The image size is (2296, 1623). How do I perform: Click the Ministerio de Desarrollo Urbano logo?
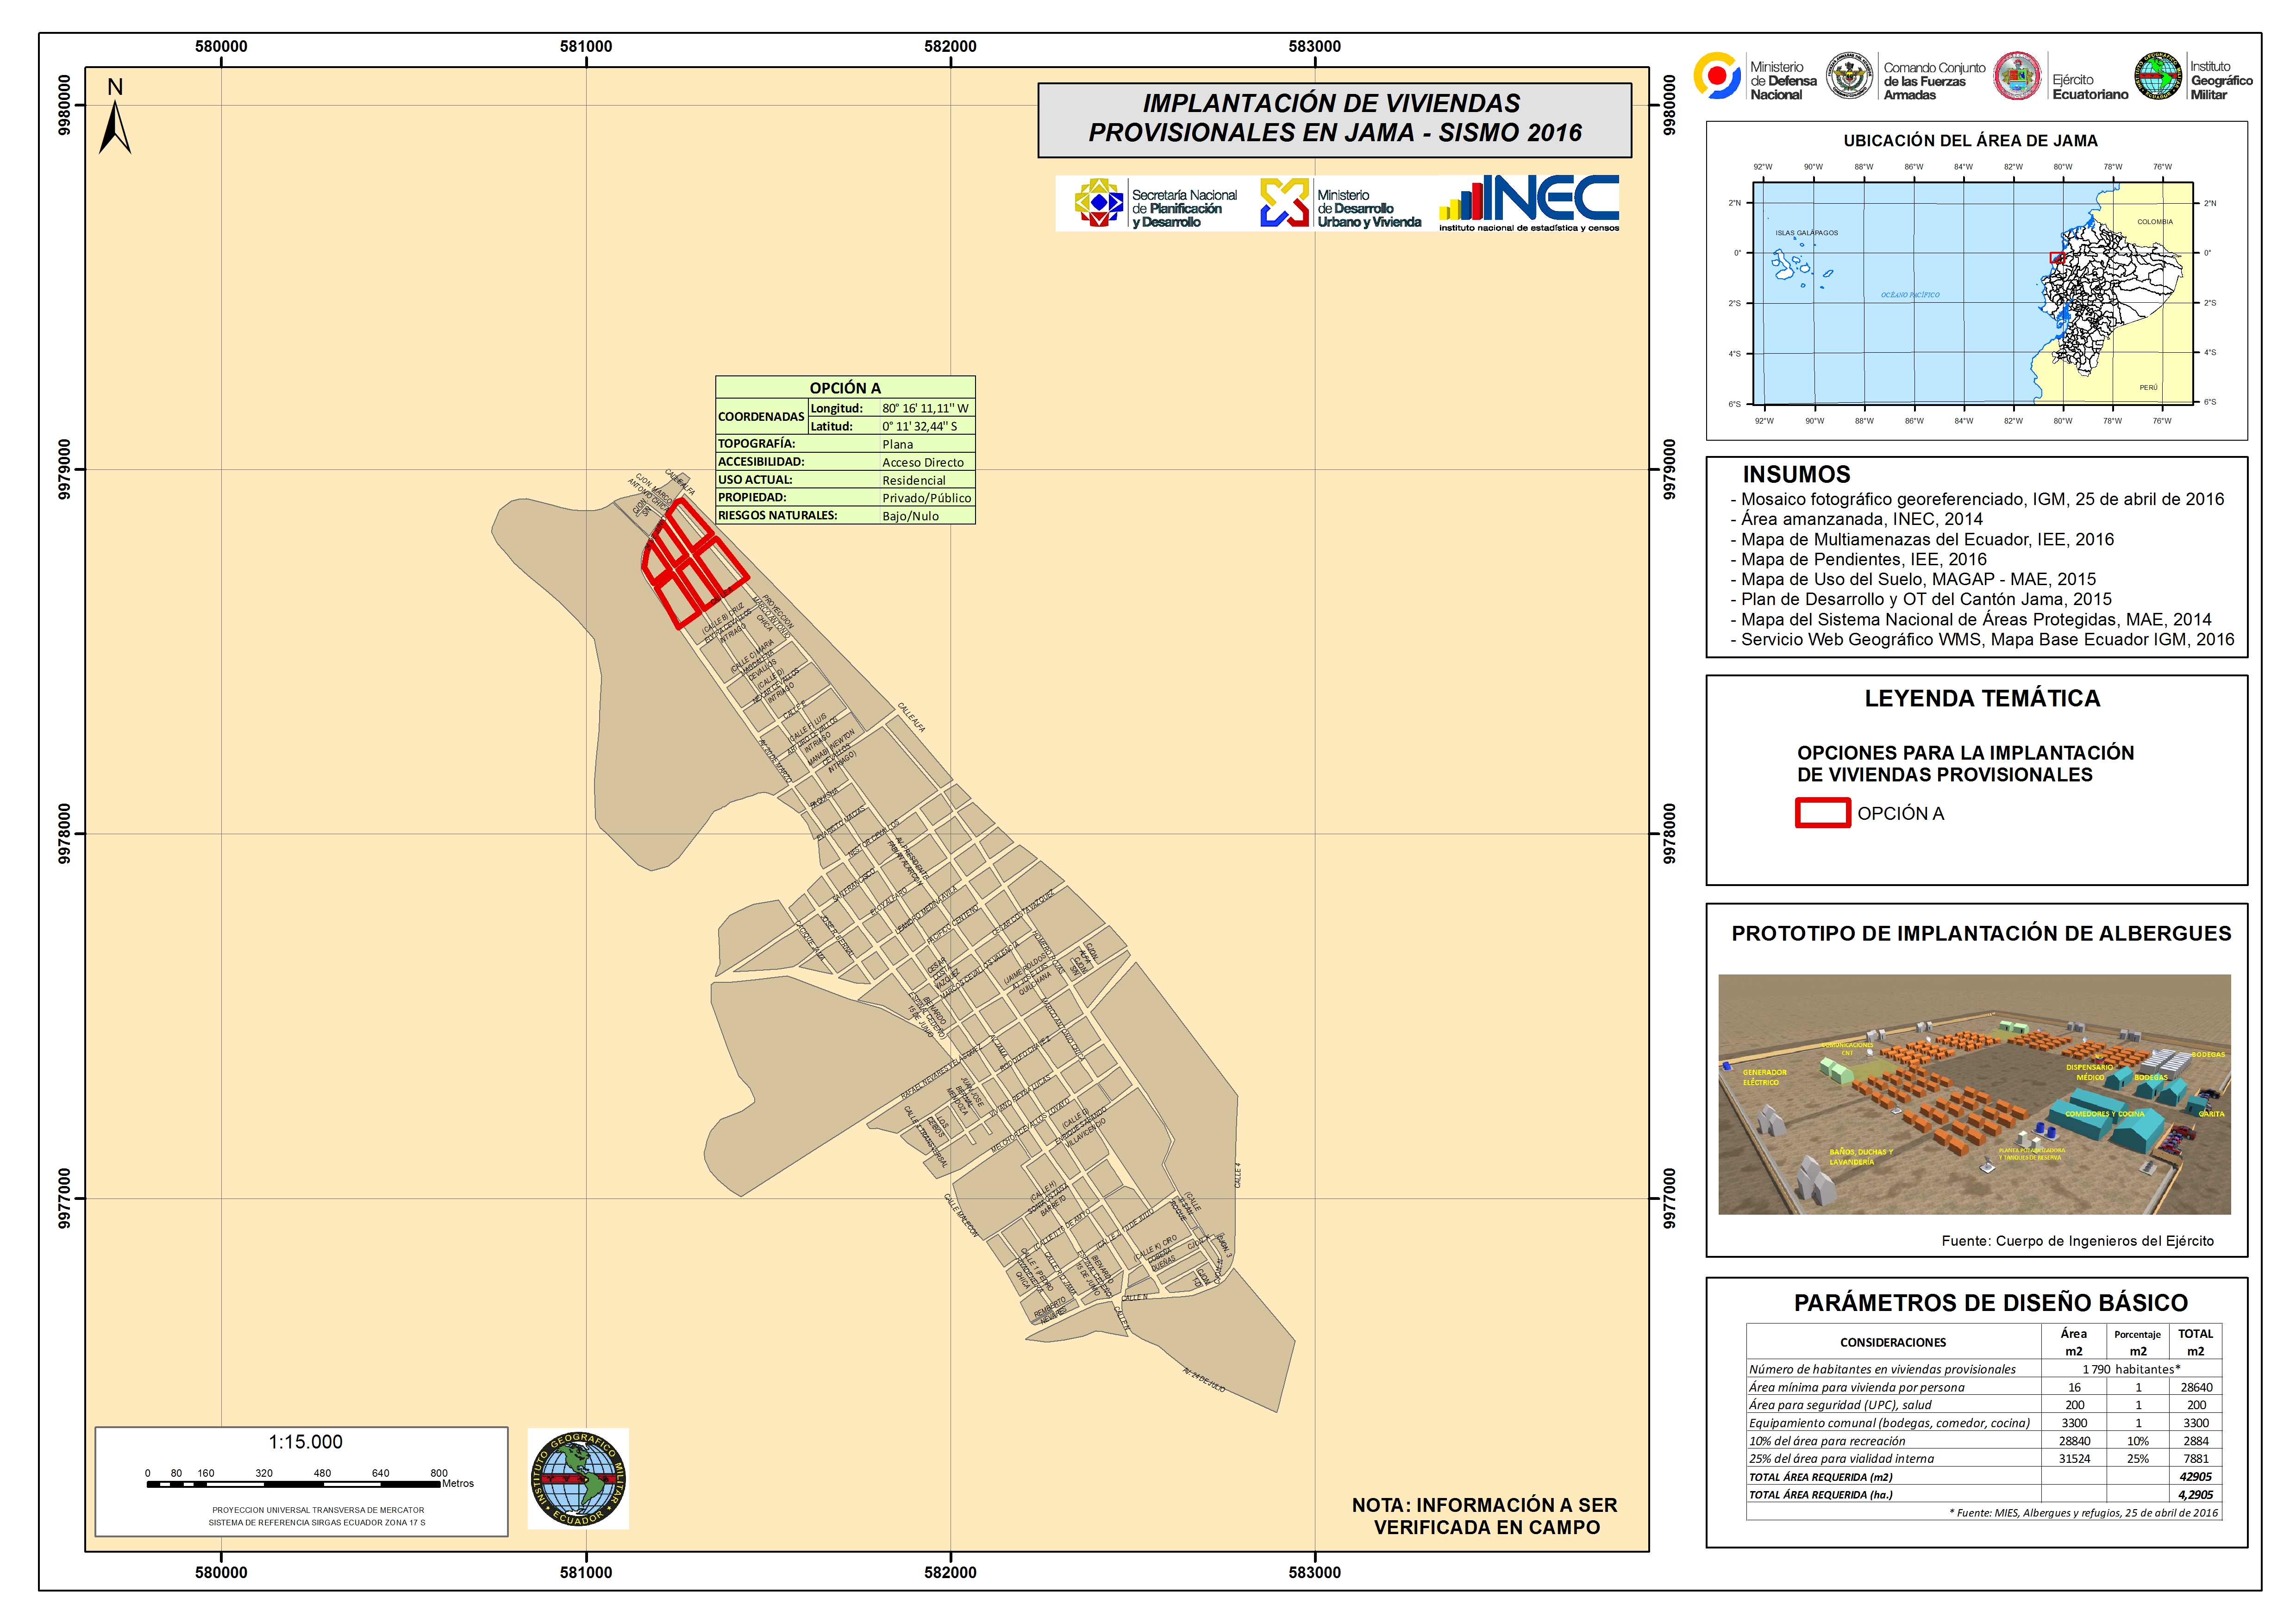tap(1284, 203)
